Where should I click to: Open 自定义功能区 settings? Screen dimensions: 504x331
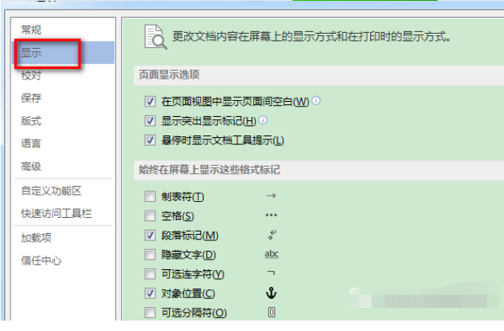(x=51, y=191)
